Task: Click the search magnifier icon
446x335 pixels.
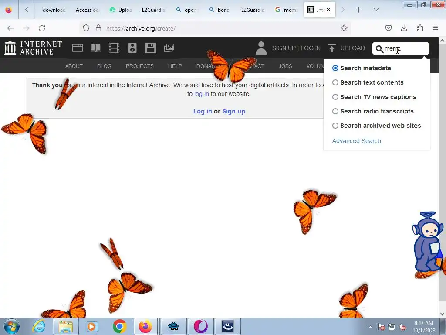Action: coord(379,49)
